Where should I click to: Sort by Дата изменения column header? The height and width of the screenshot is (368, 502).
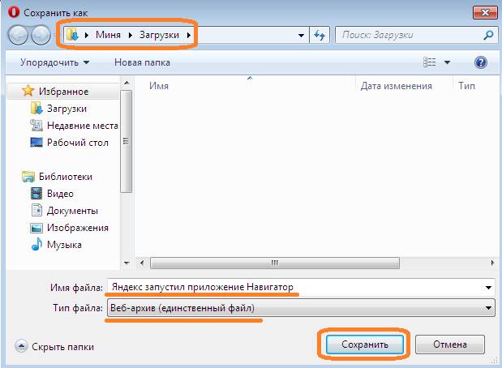pos(396,86)
